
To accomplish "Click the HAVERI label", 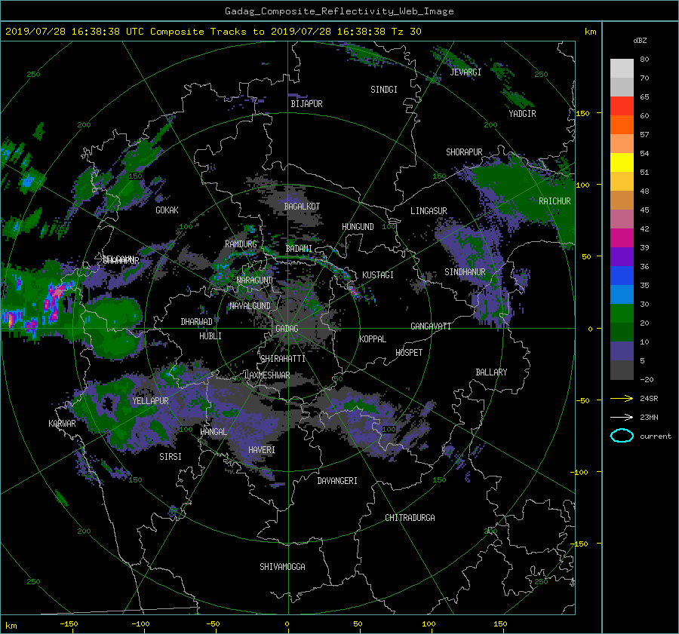I will (x=262, y=450).
